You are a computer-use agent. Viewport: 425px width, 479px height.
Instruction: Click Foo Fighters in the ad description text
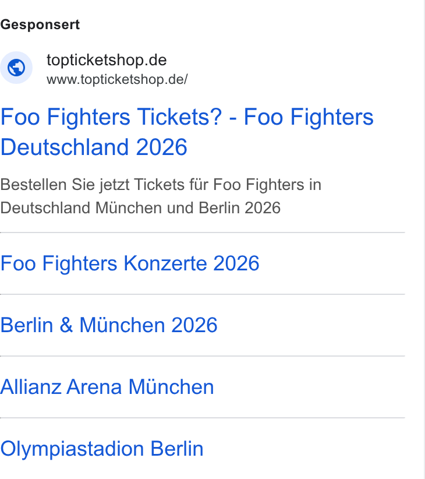tap(258, 185)
